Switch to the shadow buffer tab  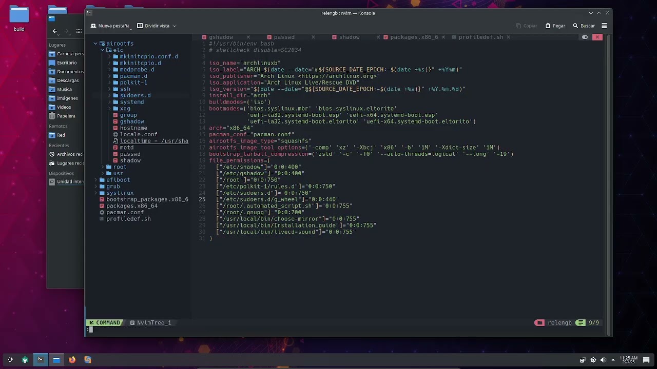click(x=349, y=37)
